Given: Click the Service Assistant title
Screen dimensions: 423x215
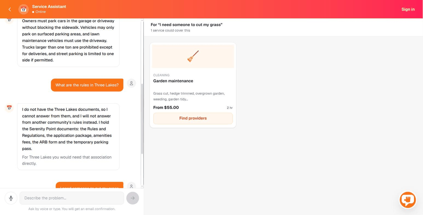Looking at the screenshot, I should pos(49,6).
